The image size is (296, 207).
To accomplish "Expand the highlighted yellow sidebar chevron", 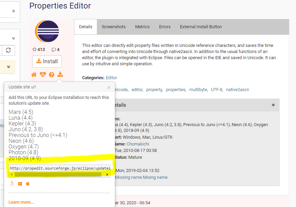I will (9, 67).
